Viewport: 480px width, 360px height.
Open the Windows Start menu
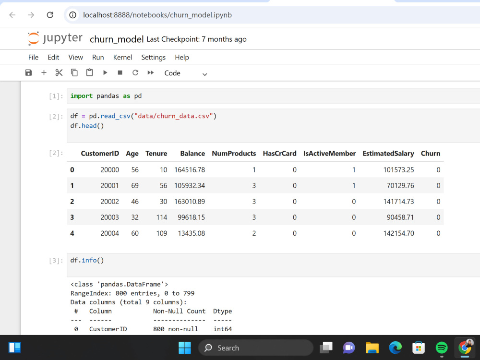click(185, 348)
